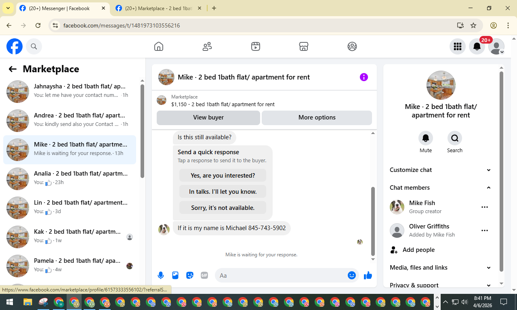Open File Explorer from the taskbar
517x310 pixels.
[x=27, y=302]
